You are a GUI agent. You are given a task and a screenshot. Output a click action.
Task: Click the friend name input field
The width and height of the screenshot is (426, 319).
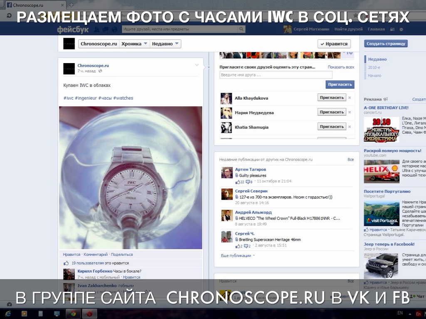(276, 75)
